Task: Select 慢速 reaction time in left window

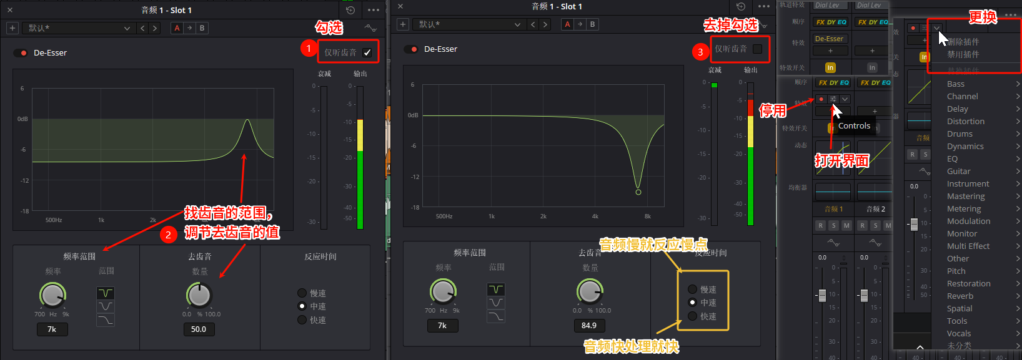Action: pos(302,293)
